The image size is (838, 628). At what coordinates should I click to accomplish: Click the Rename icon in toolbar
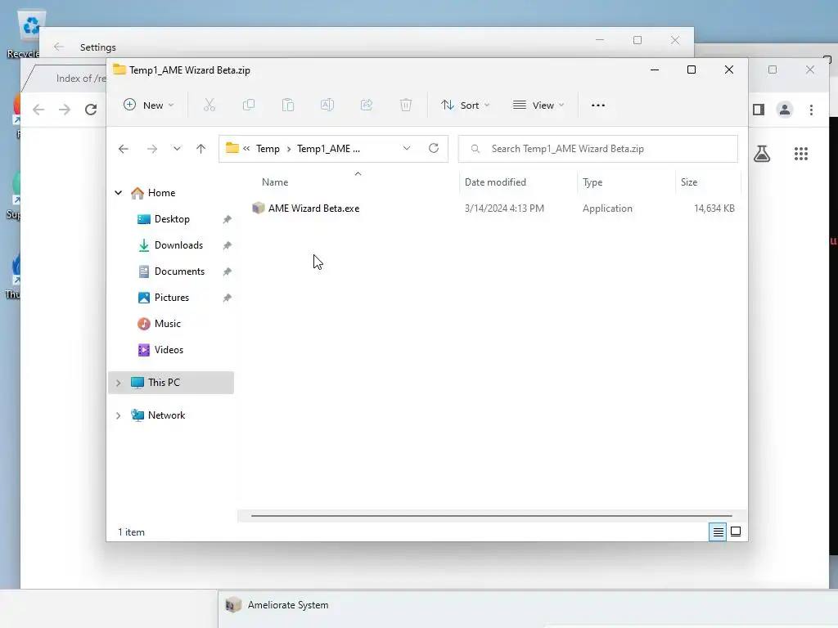point(327,105)
